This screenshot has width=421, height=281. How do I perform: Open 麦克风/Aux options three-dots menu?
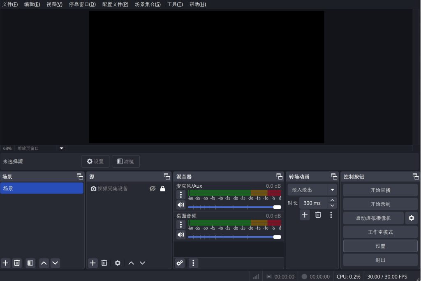click(181, 195)
